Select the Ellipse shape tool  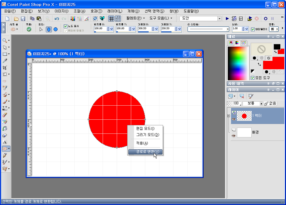tap(5, 149)
